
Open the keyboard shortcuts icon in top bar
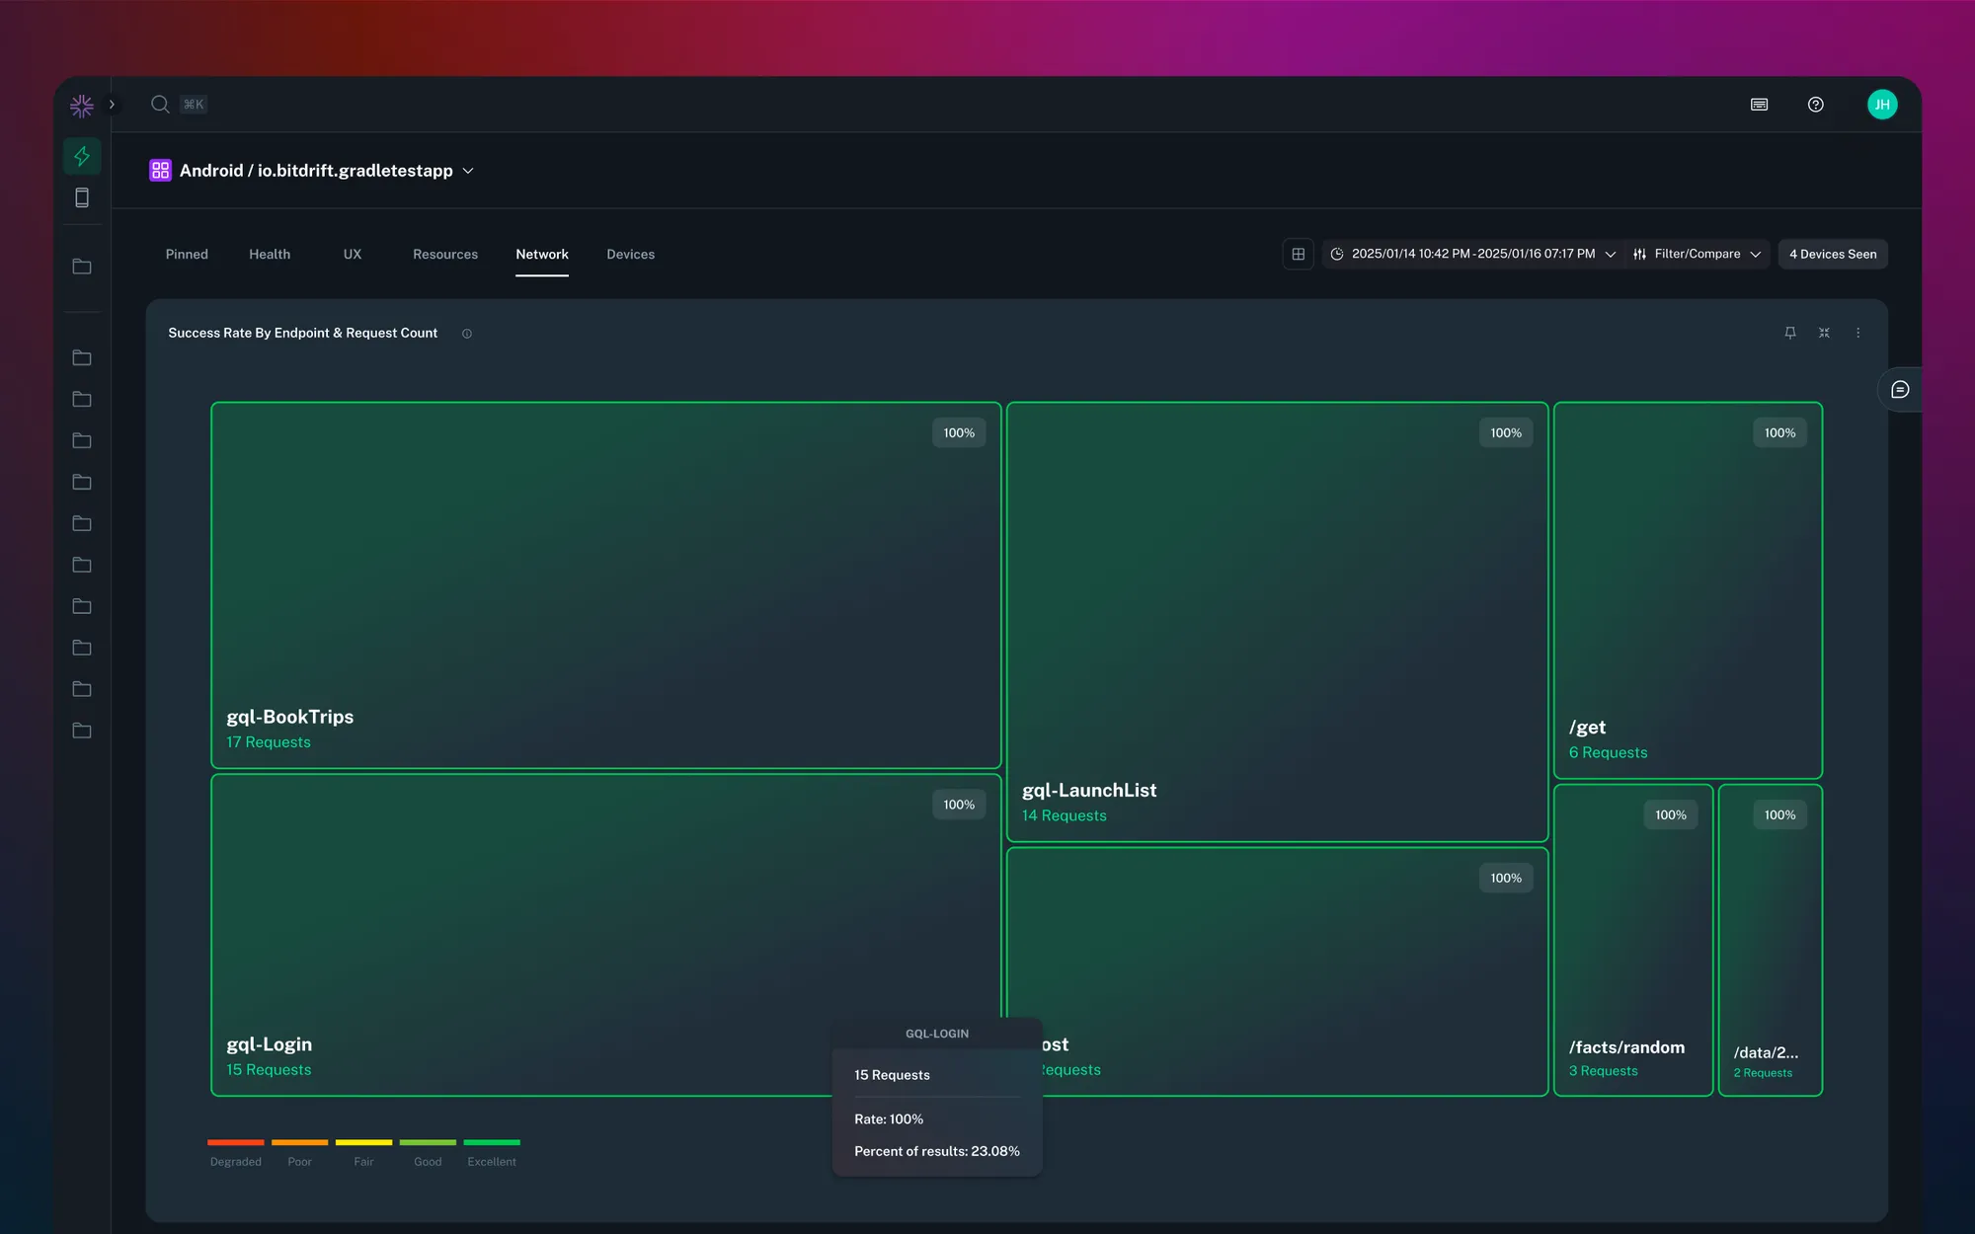[x=1759, y=104]
